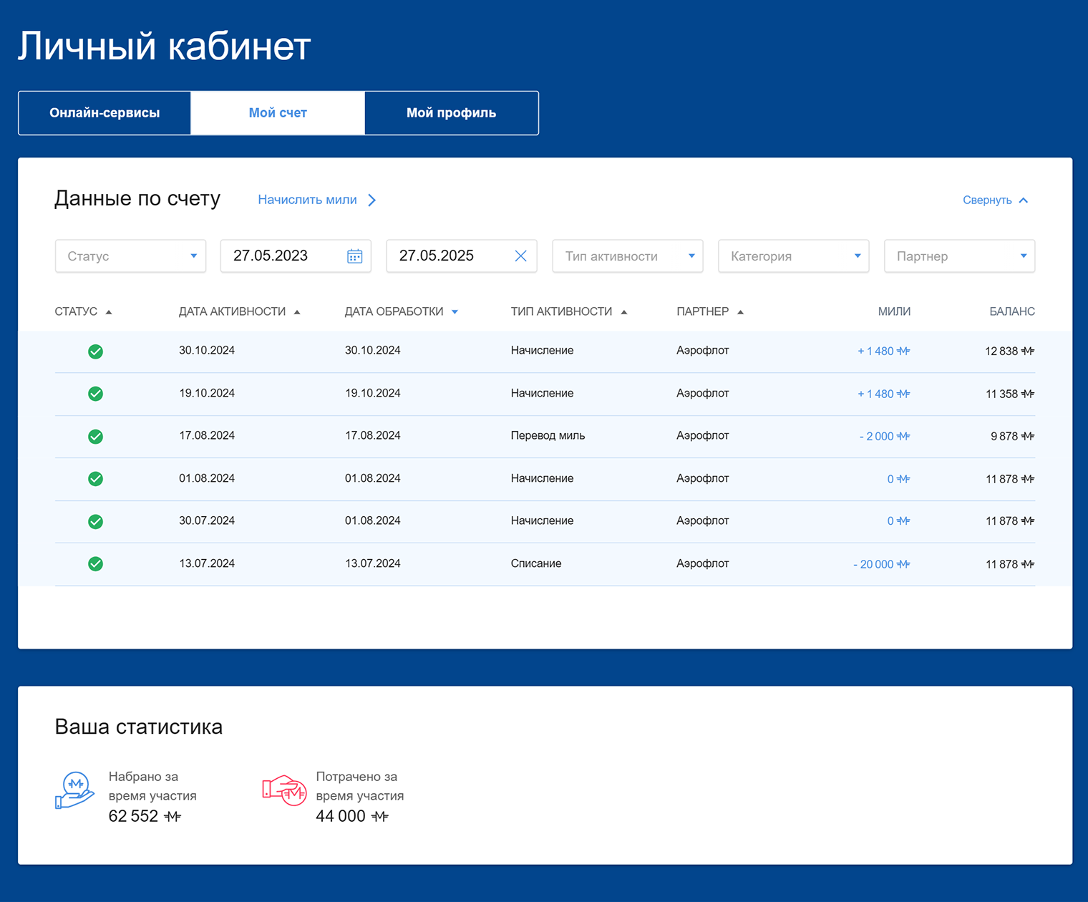Sort by ДАТА АКТИВНОСТИ column header
1088x902 pixels.
(x=240, y=311)
